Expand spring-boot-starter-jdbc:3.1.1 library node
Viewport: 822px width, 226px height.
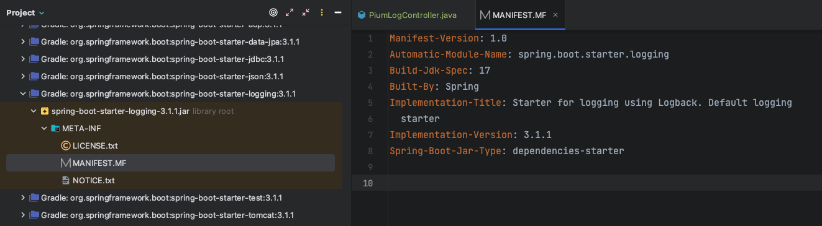[x=23, y=59]
